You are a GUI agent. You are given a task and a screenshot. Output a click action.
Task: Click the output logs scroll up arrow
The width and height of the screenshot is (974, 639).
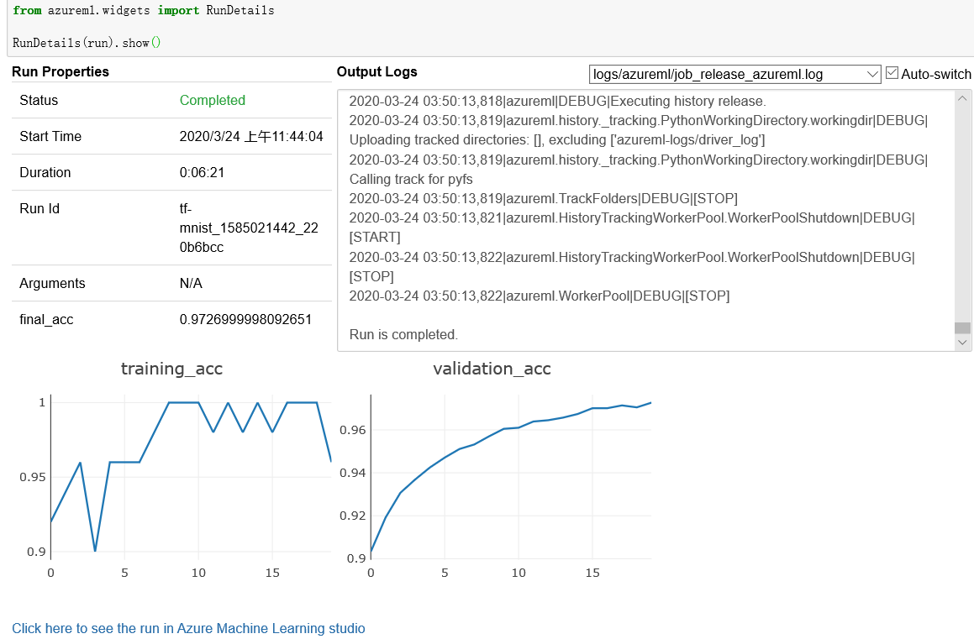pos(962,98)
